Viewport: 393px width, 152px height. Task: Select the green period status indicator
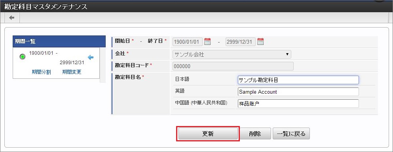pyautogui.click(x=22, y=57)
